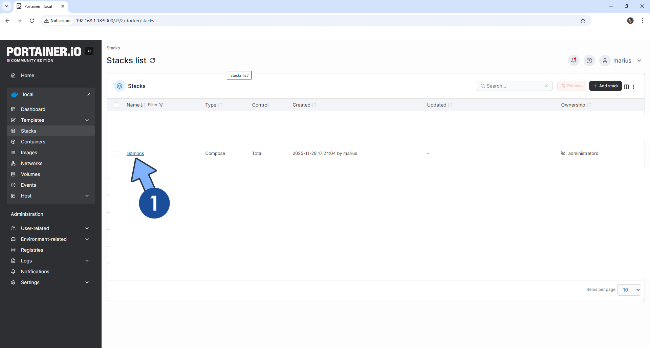
Task: Open the Volumes section
Action: tap(30, 174)
